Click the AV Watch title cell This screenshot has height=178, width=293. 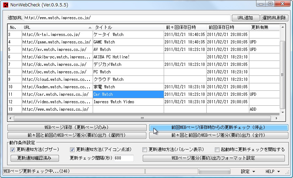tap(128, 49)
